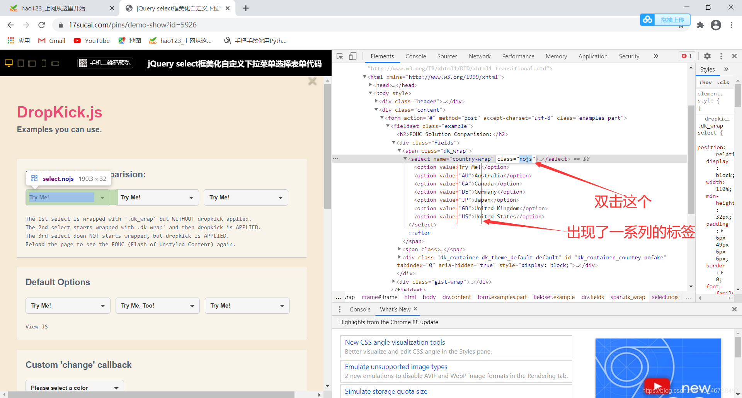
Task: Open the extensions puzzle icon
Action: coord(700,25)
